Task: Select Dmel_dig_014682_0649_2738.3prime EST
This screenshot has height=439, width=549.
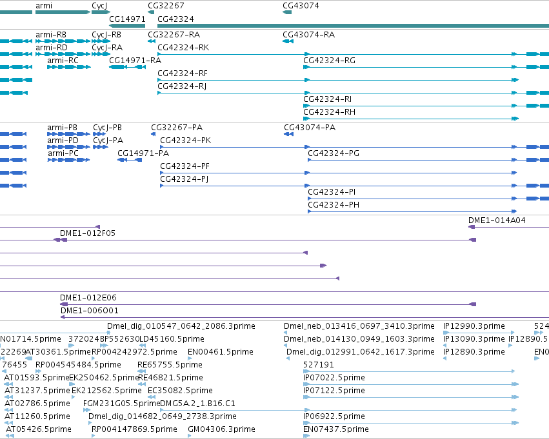Action: click(x=163, y=417)
